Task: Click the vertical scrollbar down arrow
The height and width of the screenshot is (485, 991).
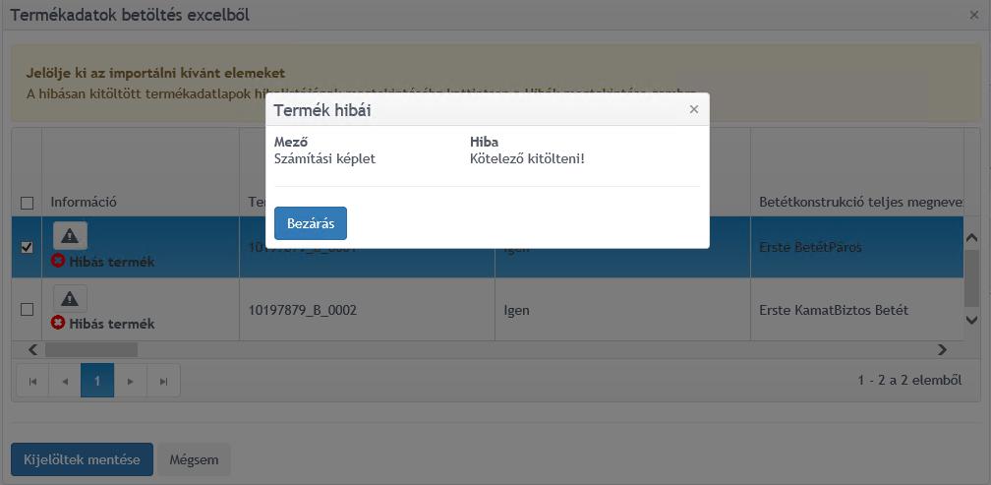Action: pos(971,321)
